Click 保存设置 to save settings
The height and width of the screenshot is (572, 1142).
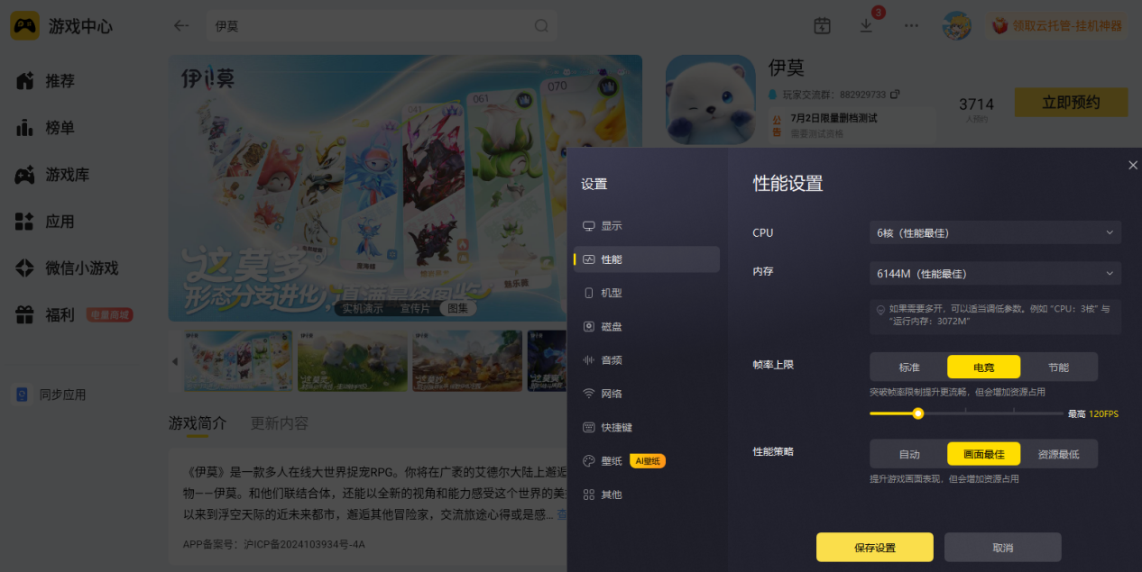[x=874, y=548]
